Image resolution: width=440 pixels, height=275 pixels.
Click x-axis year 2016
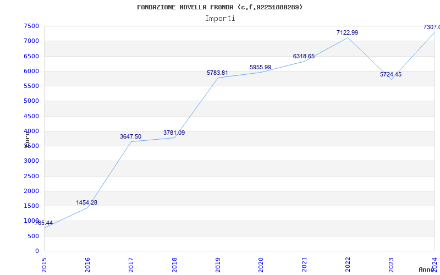87,265
